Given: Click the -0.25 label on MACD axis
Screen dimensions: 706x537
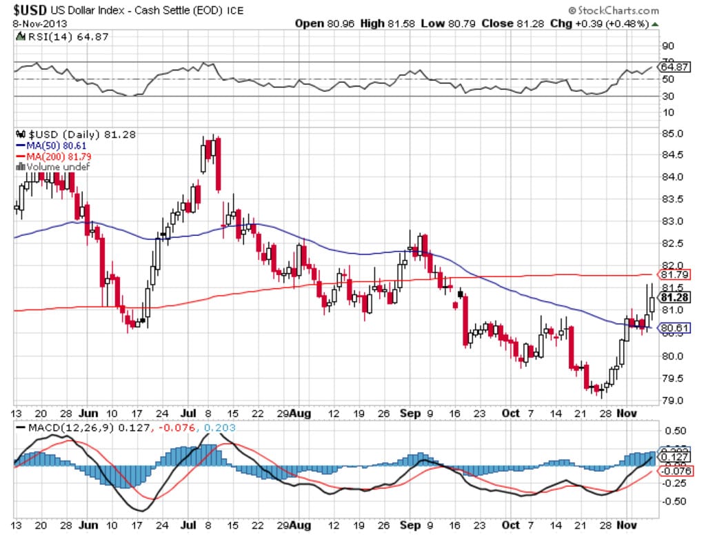Looking at the screenshot, I should click(673, 483).
